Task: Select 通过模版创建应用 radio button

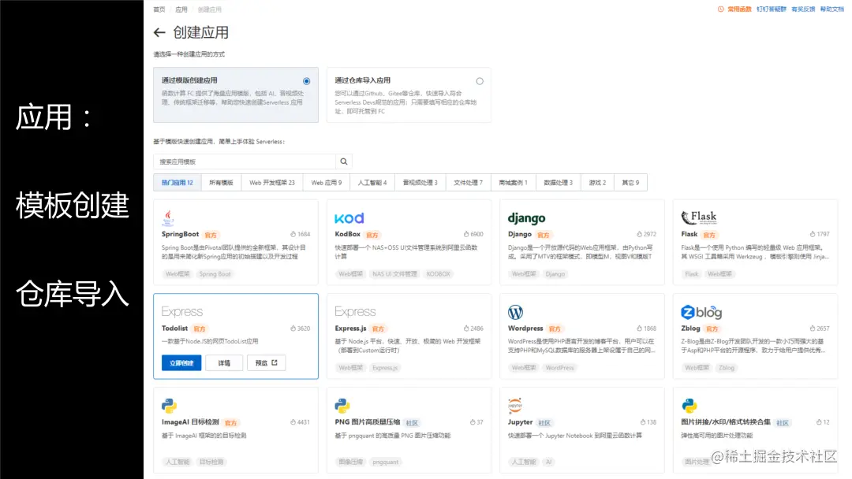Action: click(x=306, y=81)
